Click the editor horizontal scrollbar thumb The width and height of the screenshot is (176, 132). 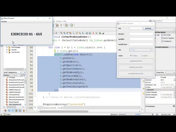tap(64, 111)
